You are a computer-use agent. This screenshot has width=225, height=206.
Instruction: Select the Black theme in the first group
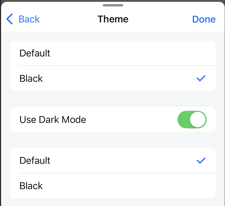(x=31, y=79)
